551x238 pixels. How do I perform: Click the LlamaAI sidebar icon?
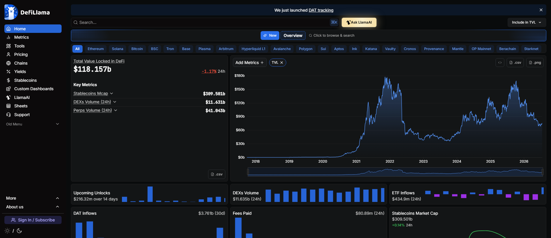point(8,97)
